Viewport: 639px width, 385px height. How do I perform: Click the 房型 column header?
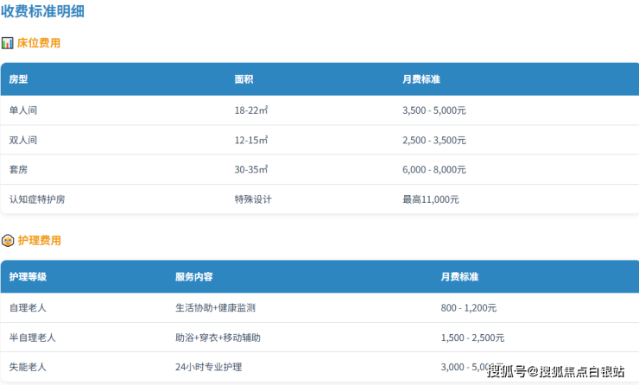[x=19, y=79]
